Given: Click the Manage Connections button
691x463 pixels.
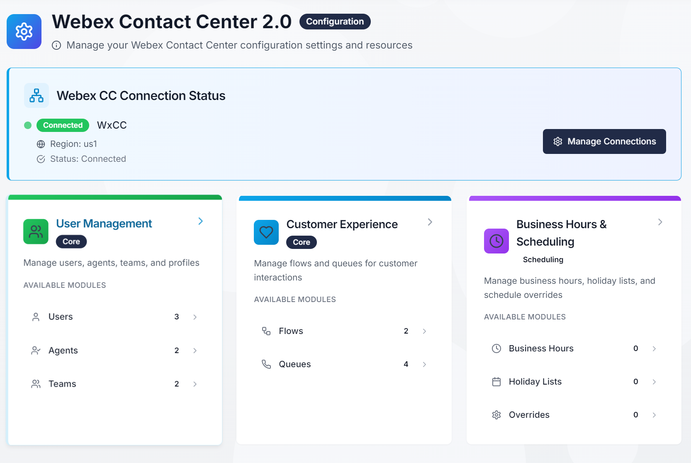Looking at the screenshot, I should [604, 141].
